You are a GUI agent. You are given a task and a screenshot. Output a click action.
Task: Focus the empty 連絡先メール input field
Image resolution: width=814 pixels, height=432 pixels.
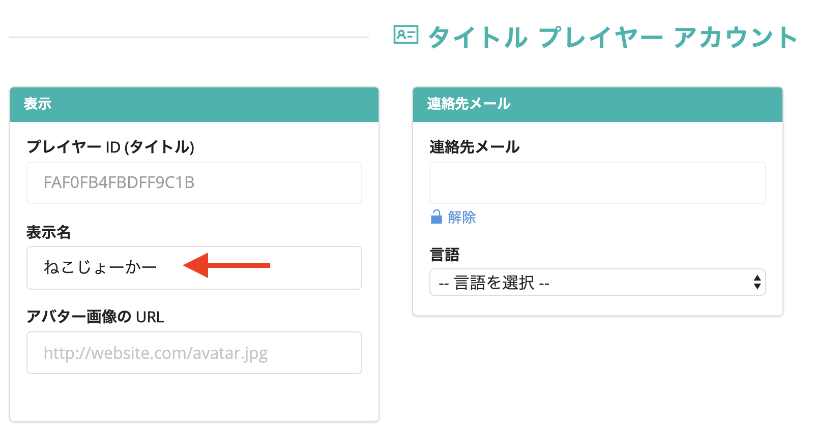[597, 183]
